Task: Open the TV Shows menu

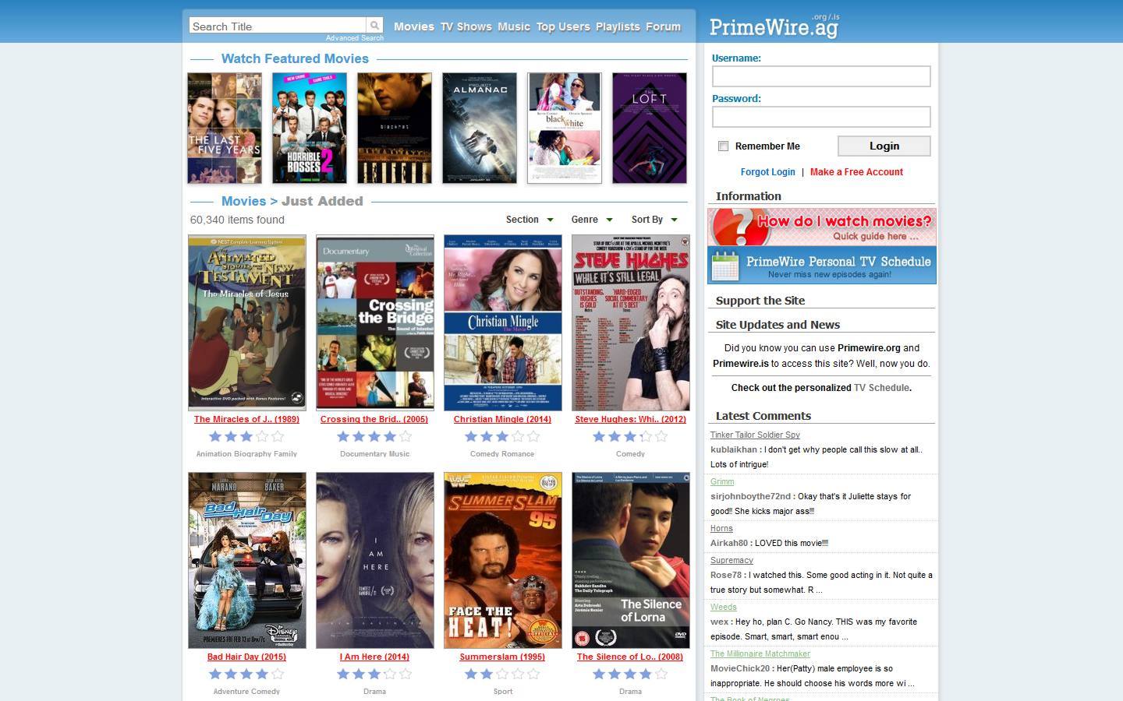Action: [x=466, y=26]
